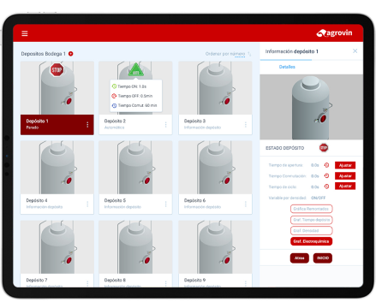This screenshot has height=308, width=376.
Task: Click the red status dot beside Depositos Bodega 1
Action: point(71,54)
